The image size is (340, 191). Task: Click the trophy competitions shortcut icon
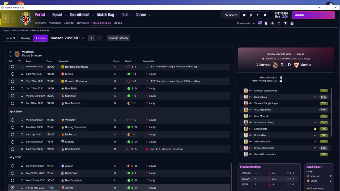click(x=286, y=23)
